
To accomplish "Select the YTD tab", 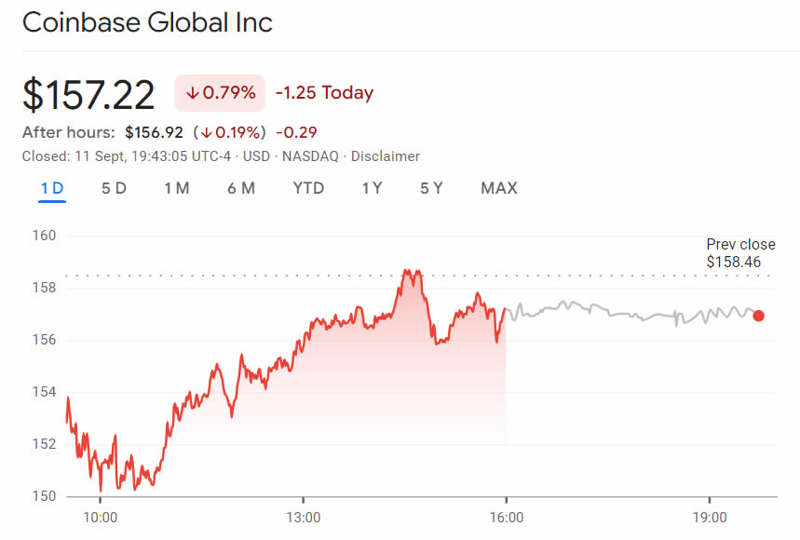I will pos(308,188).
